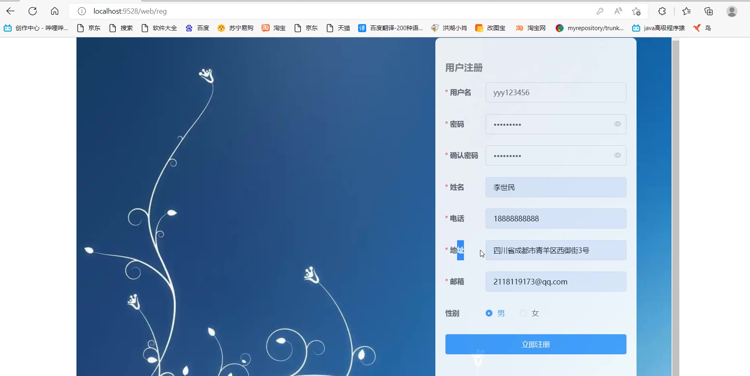Open the favorites list icon

click(686, 11)
